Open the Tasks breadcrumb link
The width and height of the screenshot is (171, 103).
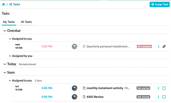tap(15, 4)
